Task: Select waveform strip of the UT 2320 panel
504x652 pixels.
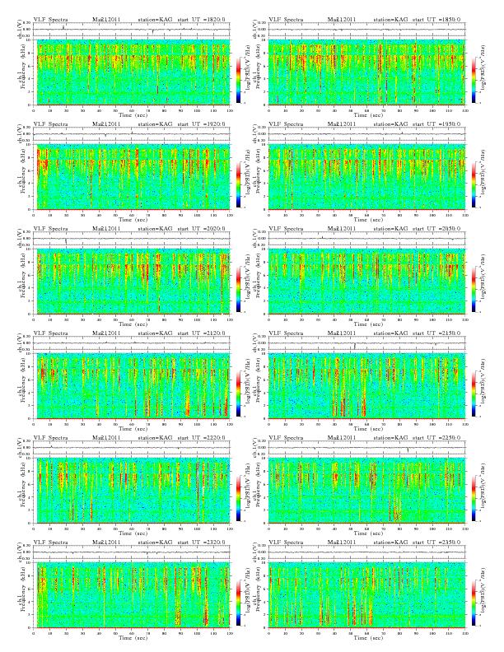Action: coord(132,552)
